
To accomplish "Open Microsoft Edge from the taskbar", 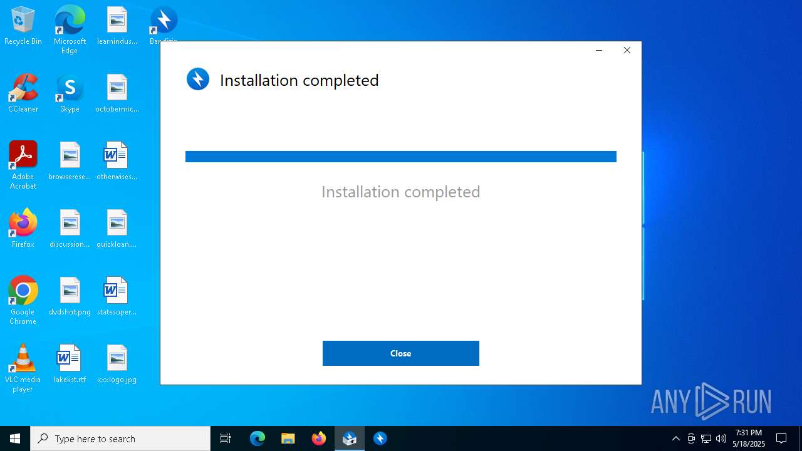I will tap(258, 438).
